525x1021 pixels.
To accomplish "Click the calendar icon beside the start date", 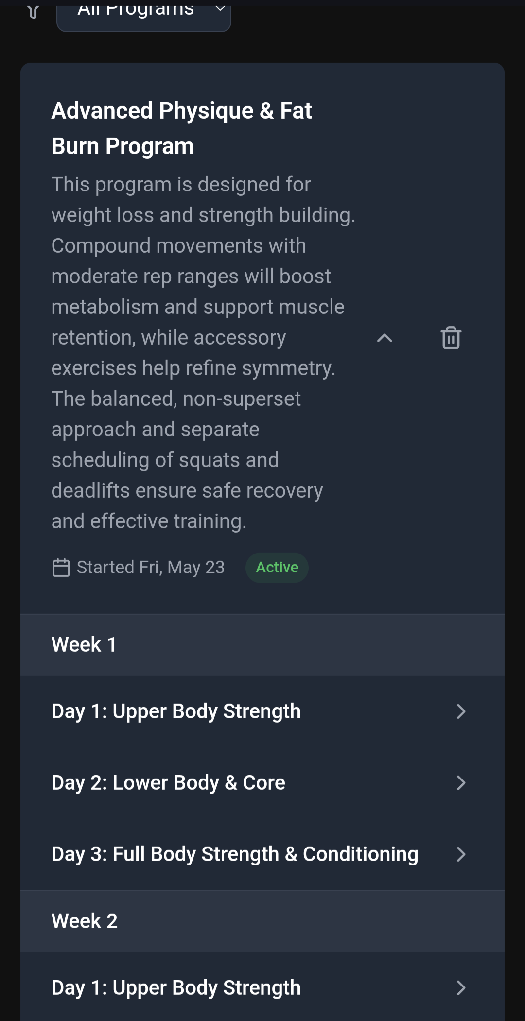I will (61, 567).
